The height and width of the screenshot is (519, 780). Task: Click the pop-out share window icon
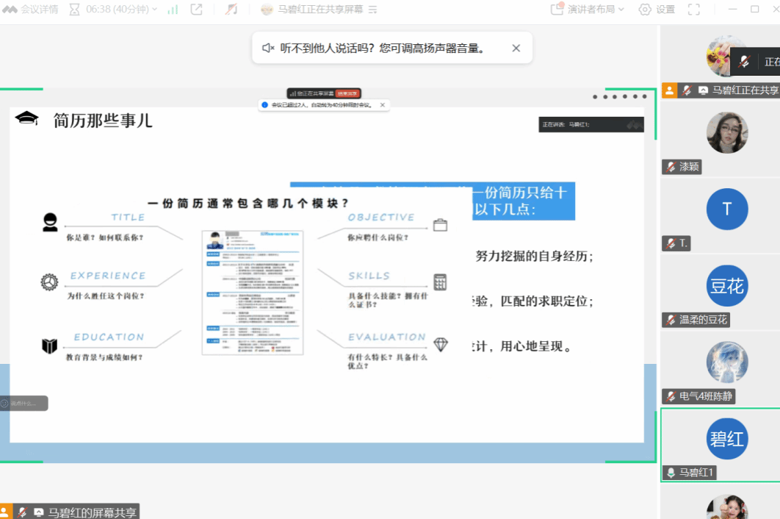coord(197,10)
